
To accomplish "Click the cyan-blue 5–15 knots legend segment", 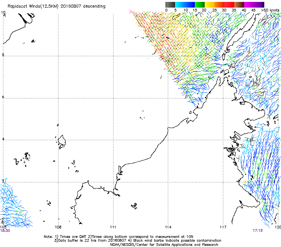I will 185,5.
